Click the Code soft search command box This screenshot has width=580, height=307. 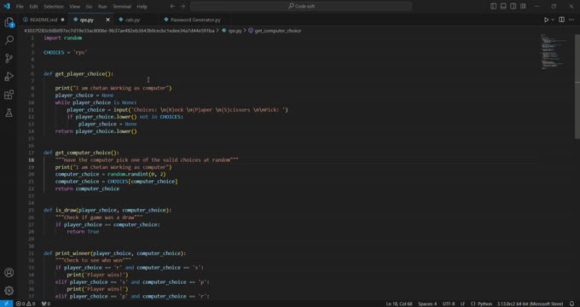[301, 6]
